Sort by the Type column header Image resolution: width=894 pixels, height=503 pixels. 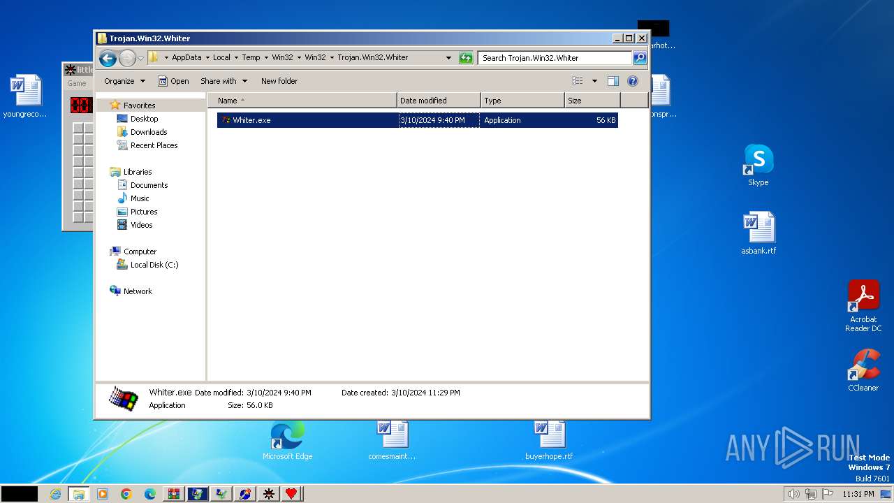pyautogui.click(x=522, y=101)
